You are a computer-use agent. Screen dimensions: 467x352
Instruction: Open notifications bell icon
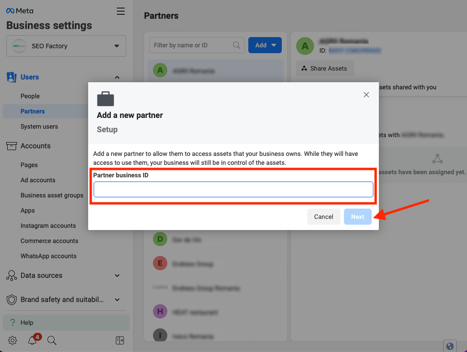click(32, 341)
